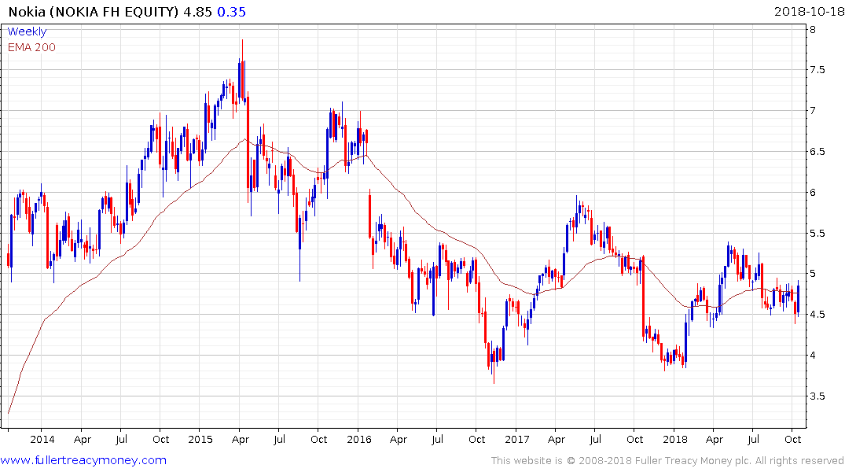
Task: Click the 2018 label on the time axis
Action: click(675, 439)
